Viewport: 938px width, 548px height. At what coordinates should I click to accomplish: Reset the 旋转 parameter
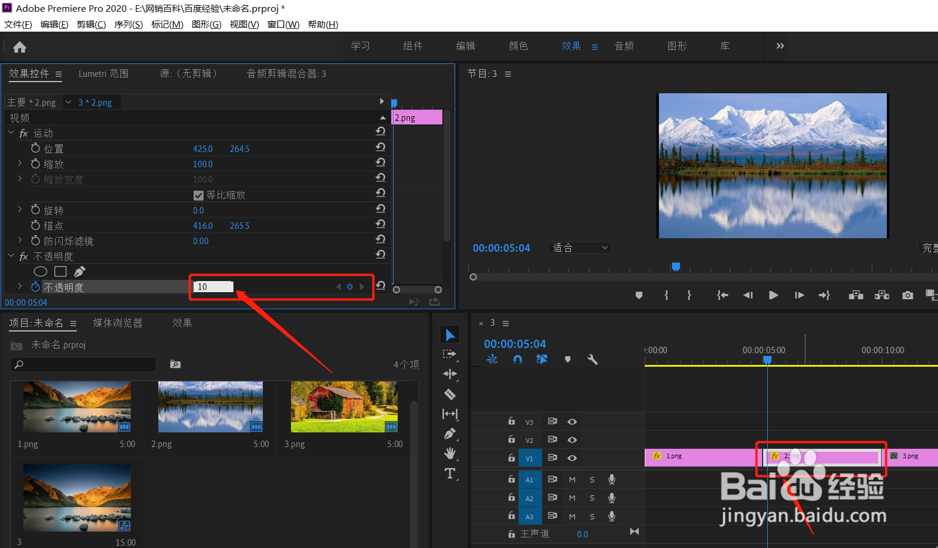point(381,208)
